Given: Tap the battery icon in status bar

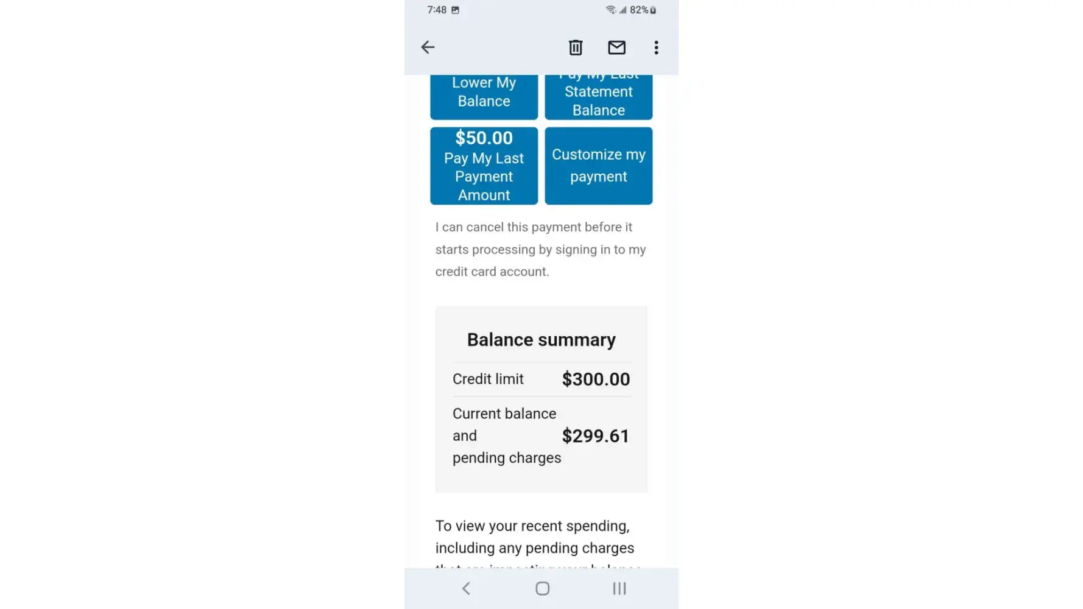Looking at the screenshot, I should pyautogui.click(x=653, y=10).
